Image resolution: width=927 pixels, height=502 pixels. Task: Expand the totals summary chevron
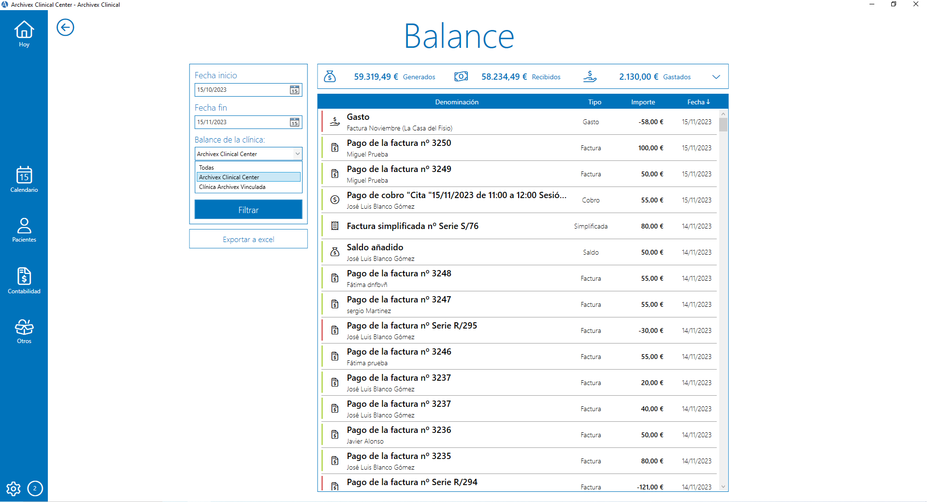(716, 77)
